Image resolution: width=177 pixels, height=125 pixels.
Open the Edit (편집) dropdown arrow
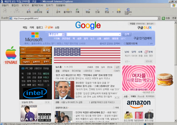coord(113,12)
